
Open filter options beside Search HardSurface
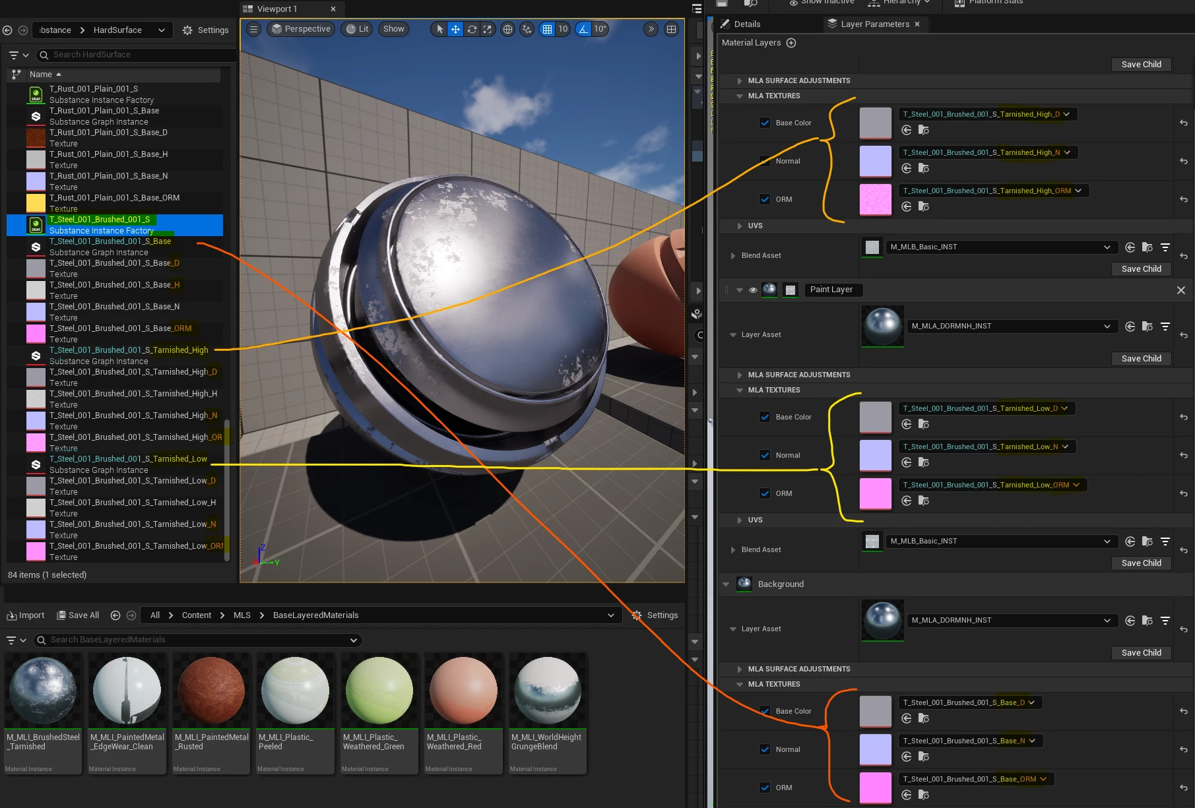[x=18, y=55]
